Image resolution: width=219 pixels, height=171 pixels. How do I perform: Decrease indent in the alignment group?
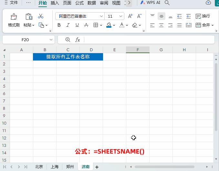(x=179, y=16)
